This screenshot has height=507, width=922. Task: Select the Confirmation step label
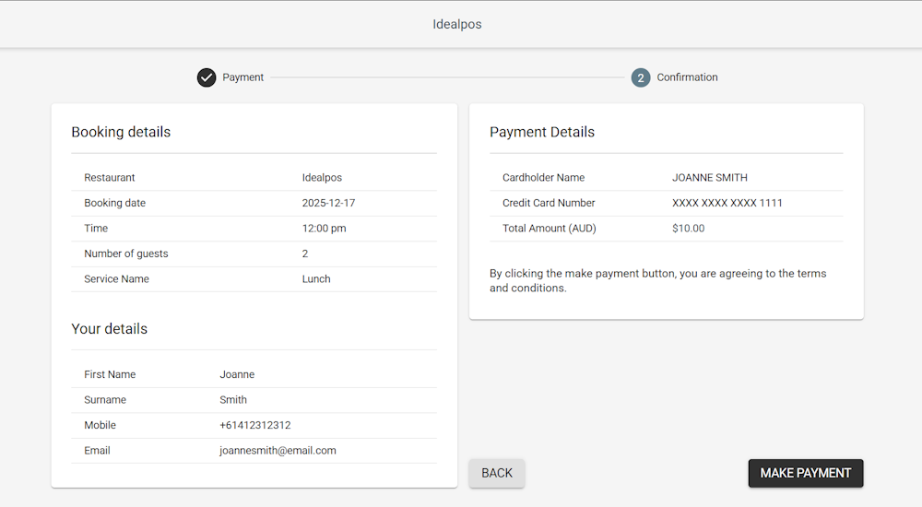[x=687, y=77]
